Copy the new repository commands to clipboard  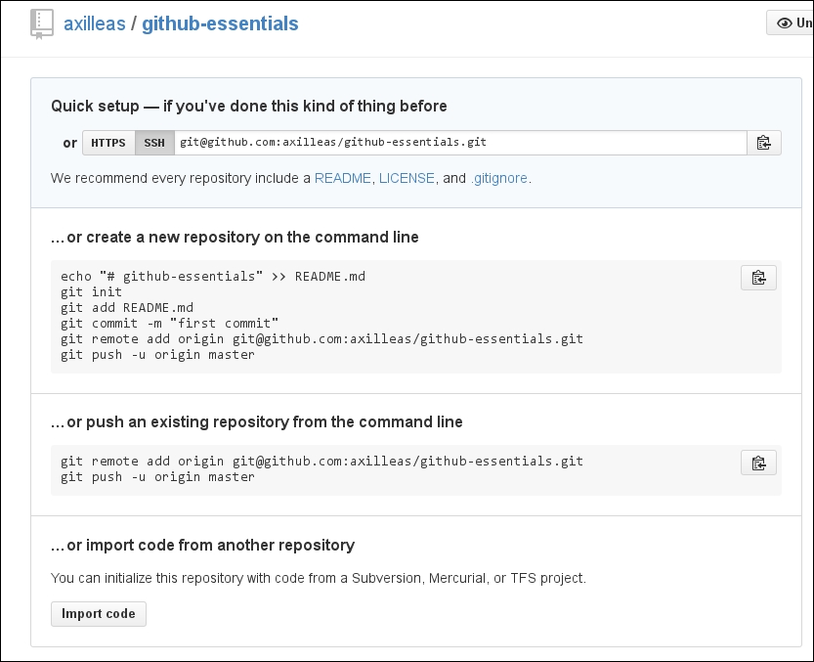click(x=758, y=278)
